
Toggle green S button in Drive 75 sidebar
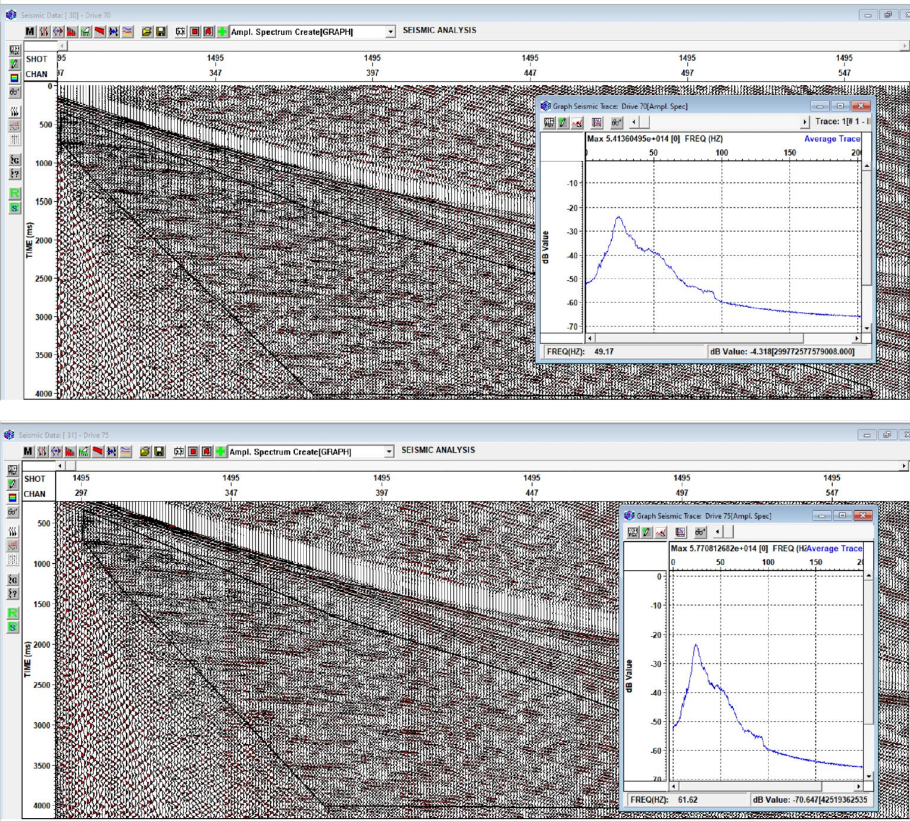pos(13,628)
